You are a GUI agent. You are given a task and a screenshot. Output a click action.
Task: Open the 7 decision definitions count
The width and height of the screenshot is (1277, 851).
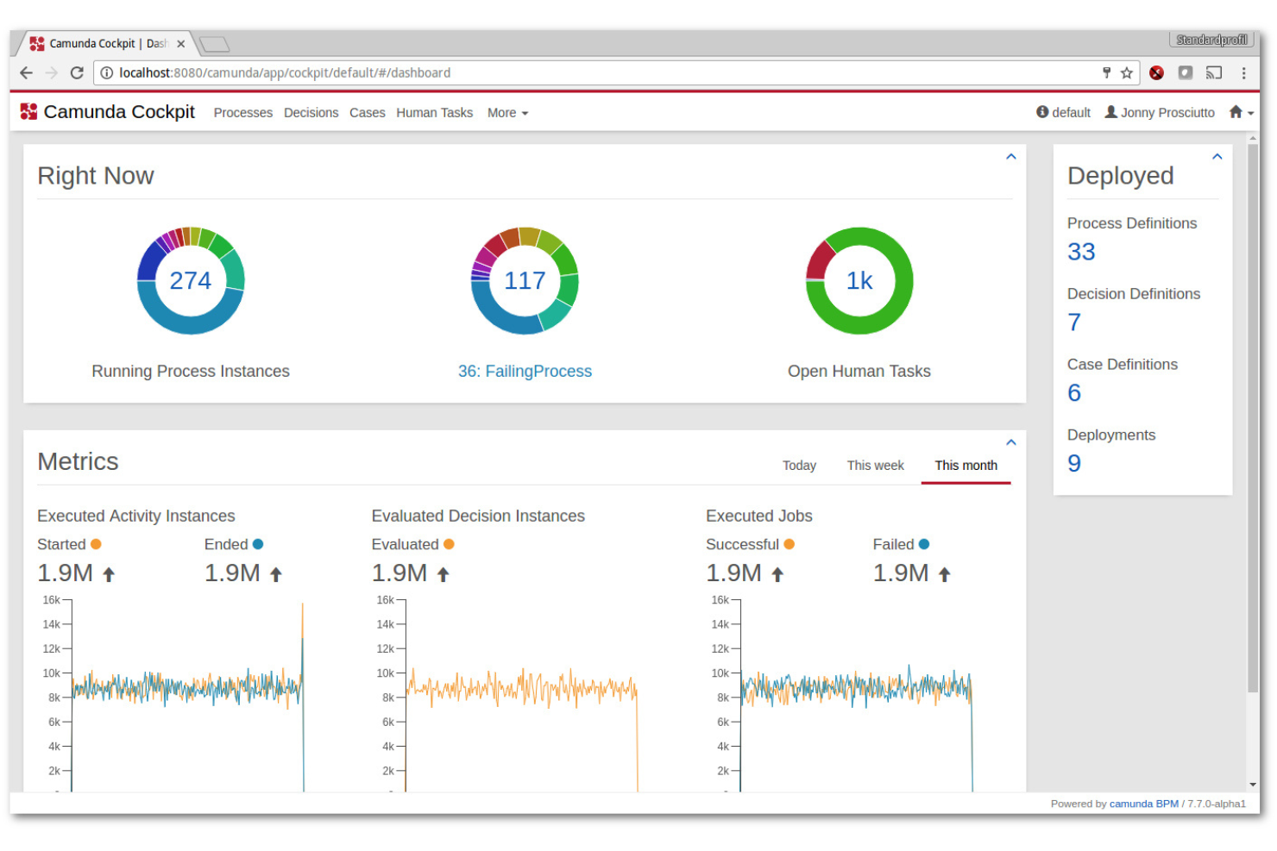(x=1074, y=322)
